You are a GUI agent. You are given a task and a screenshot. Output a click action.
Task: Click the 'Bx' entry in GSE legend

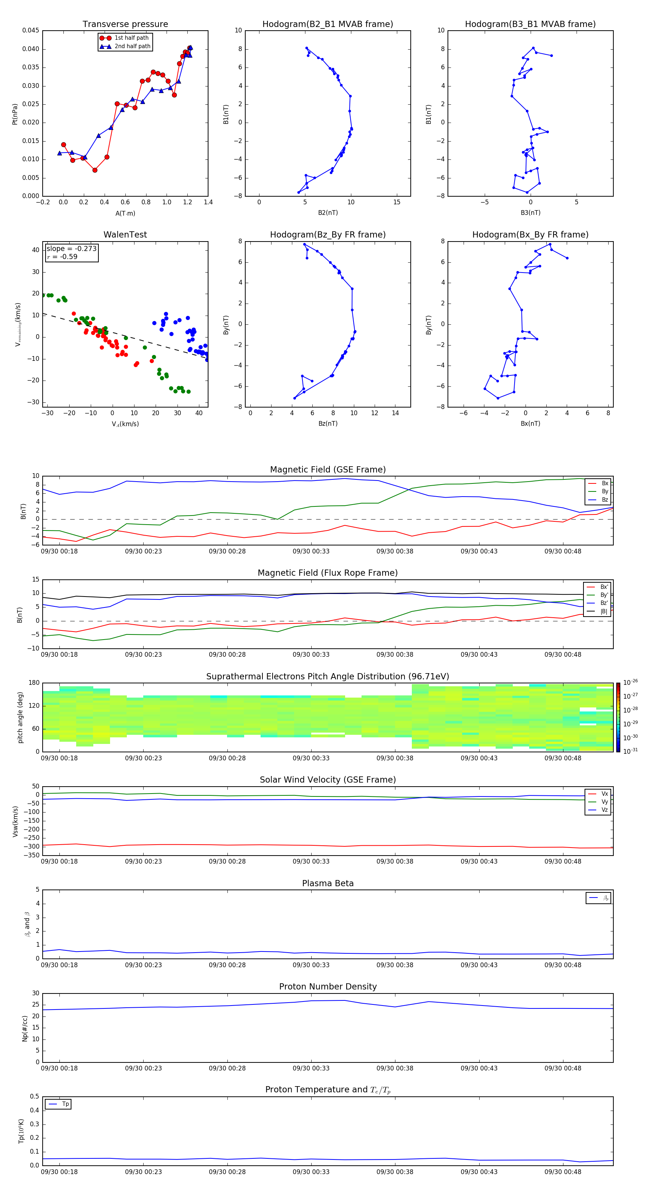598,483
